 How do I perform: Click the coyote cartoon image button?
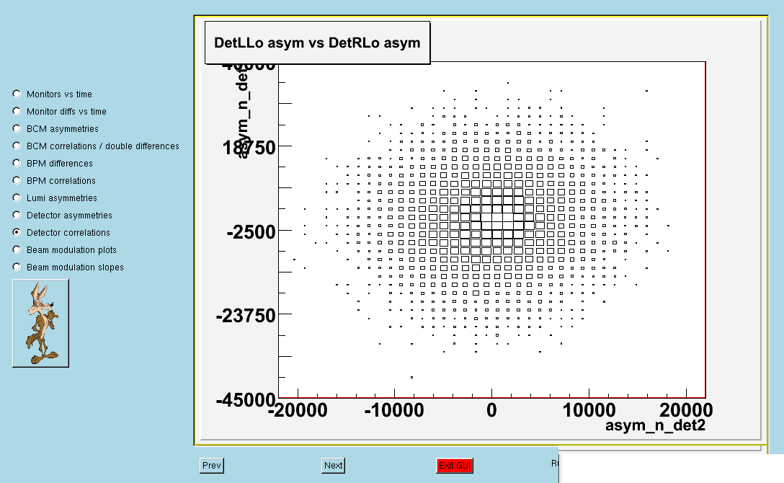40,323
